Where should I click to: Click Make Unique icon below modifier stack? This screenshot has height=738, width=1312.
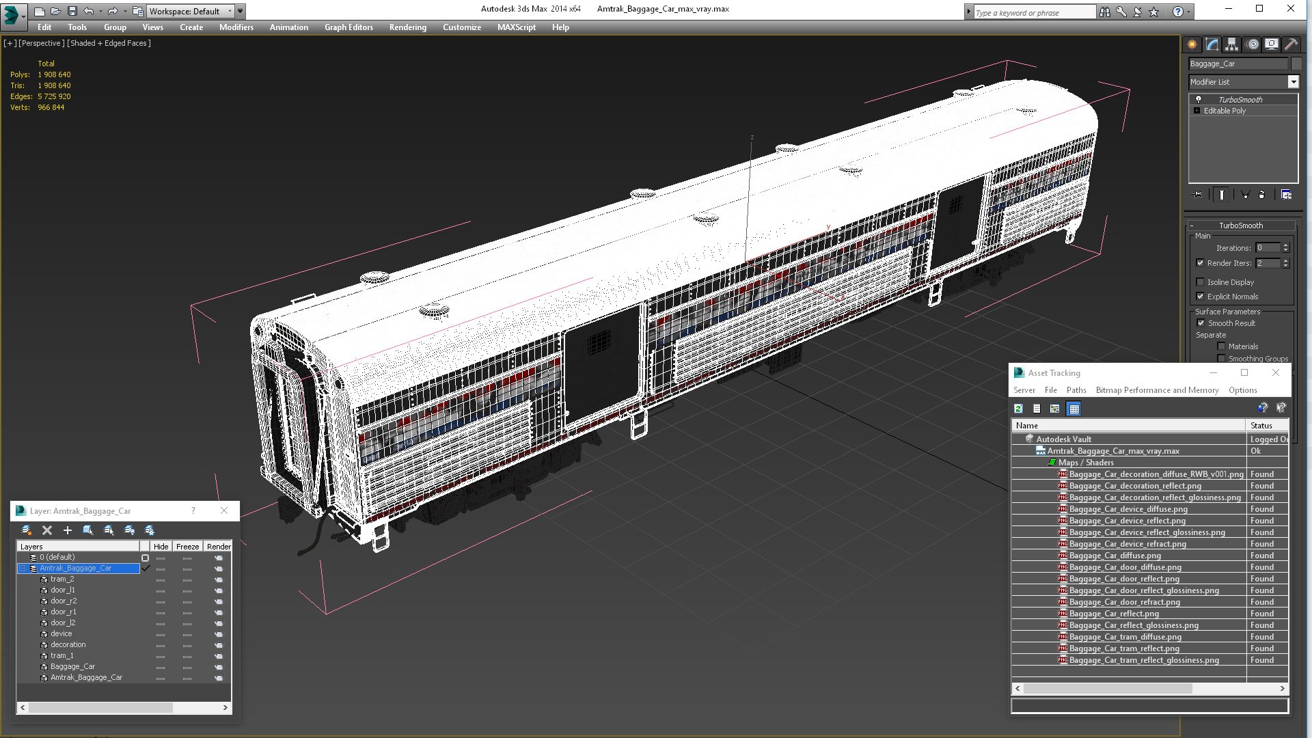pyautogui.click(x=1245, y=195)
